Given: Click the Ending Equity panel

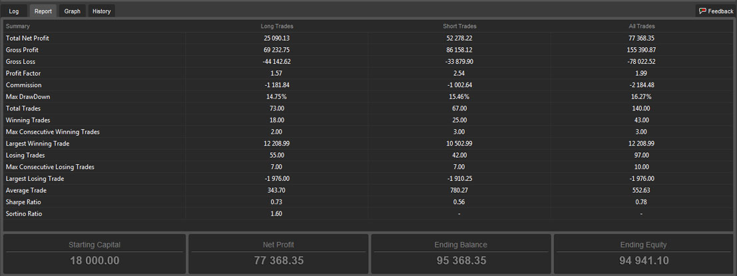Looking at the screenshot, I should coord(644,254).
